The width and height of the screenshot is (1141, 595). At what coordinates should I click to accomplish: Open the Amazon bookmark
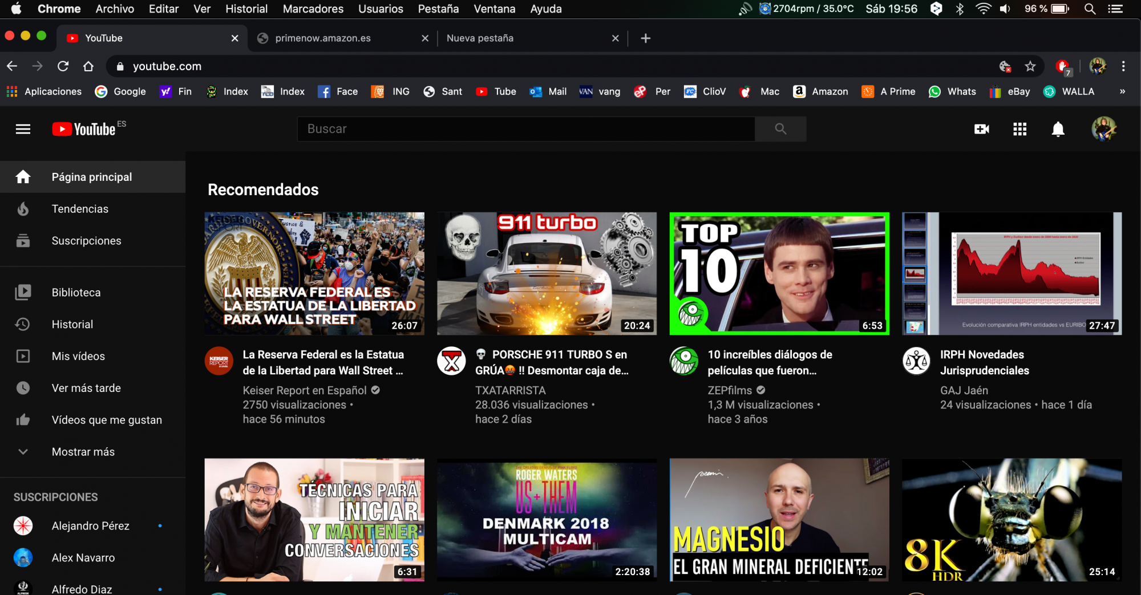point(820,91)
